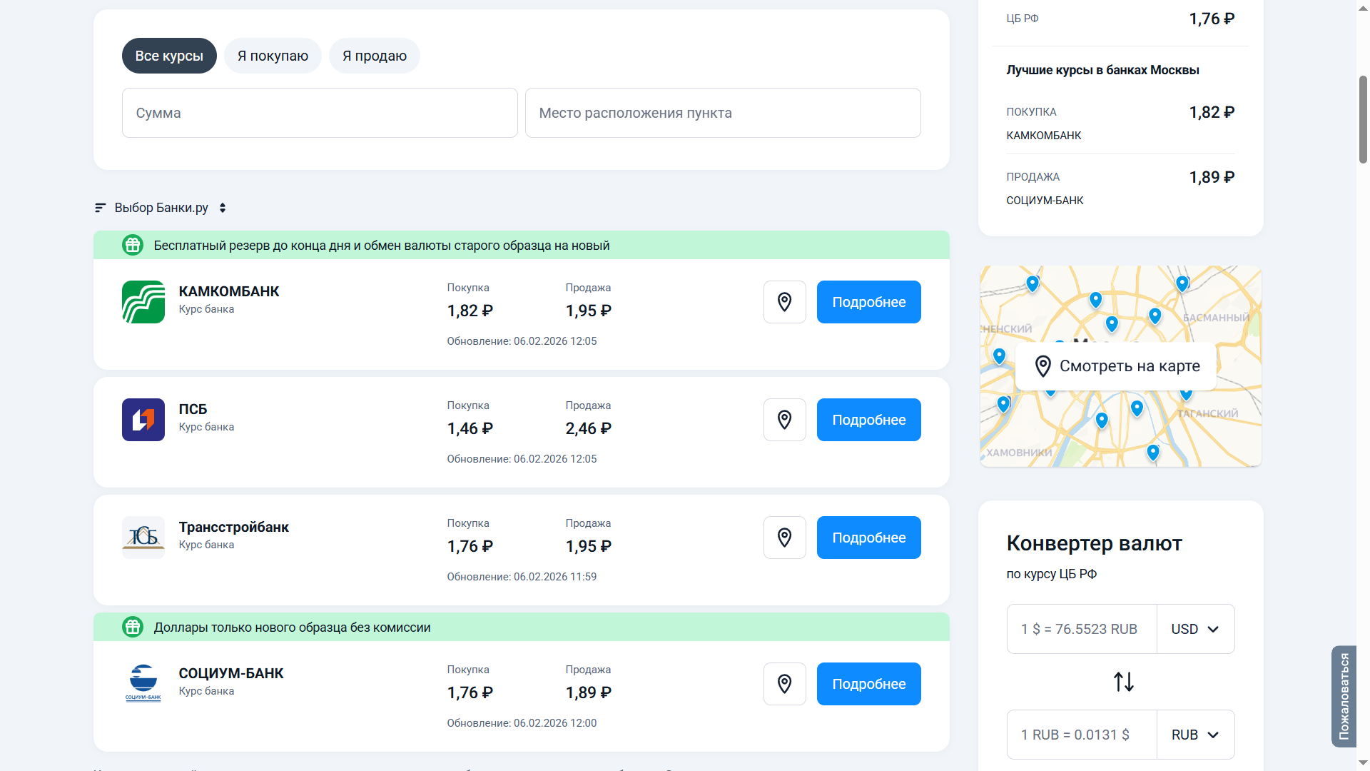This screenshot has width=1370, height=771.
Task: Click the currency swap arrows icon
Action: [x=1124, y=682]
